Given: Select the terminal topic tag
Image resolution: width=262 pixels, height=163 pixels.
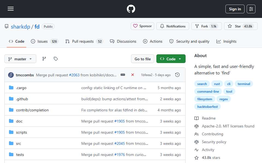Looking at the screenshot, I should click(244, 84).
